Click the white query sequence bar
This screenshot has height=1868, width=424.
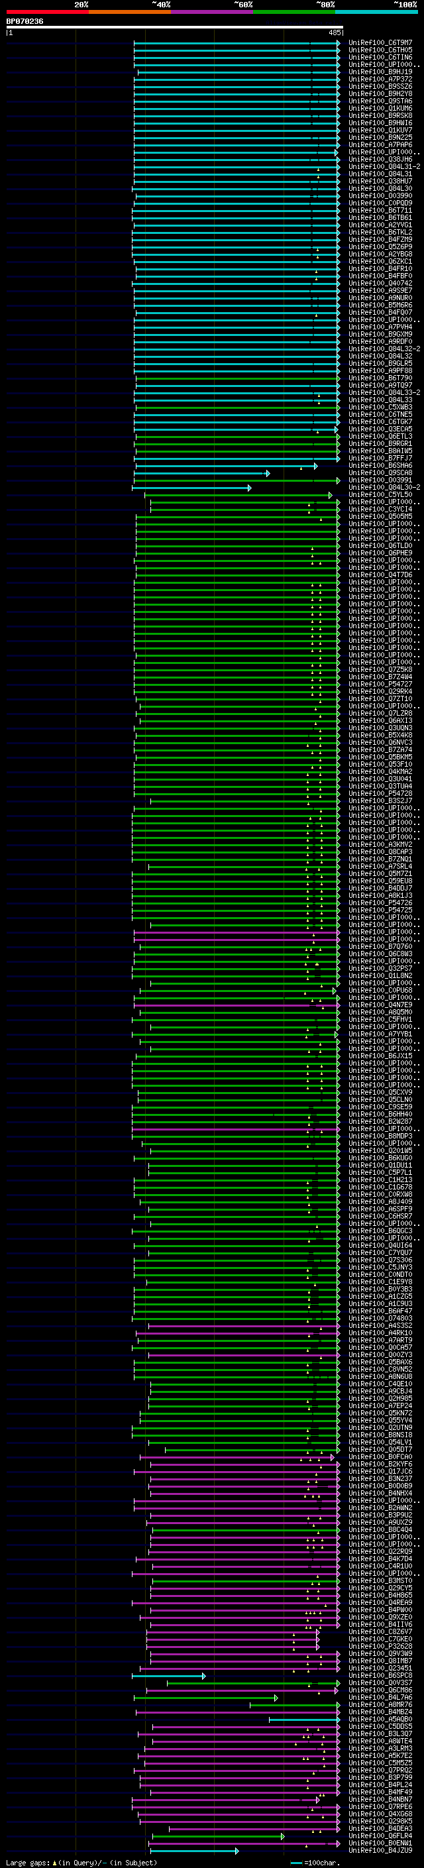point(174,28)
